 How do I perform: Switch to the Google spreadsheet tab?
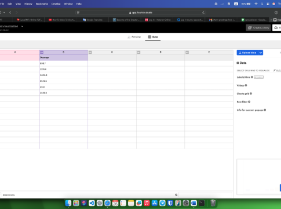254,20
